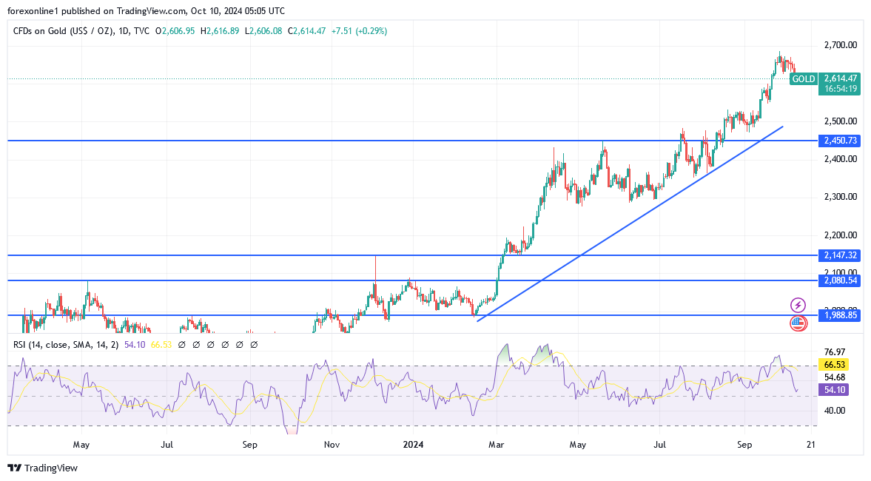Click the green GOLD symbol tag

(803, 79)
